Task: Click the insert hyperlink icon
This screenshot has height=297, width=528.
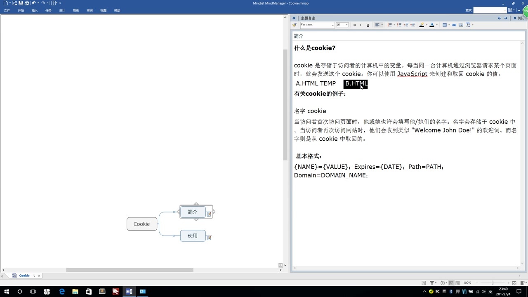Action: (x=454, y=25)
